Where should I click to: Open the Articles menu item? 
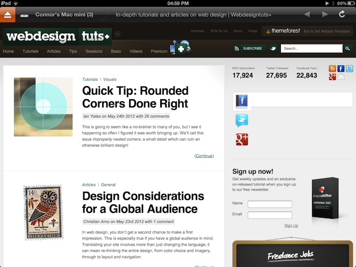pos(53,51)
